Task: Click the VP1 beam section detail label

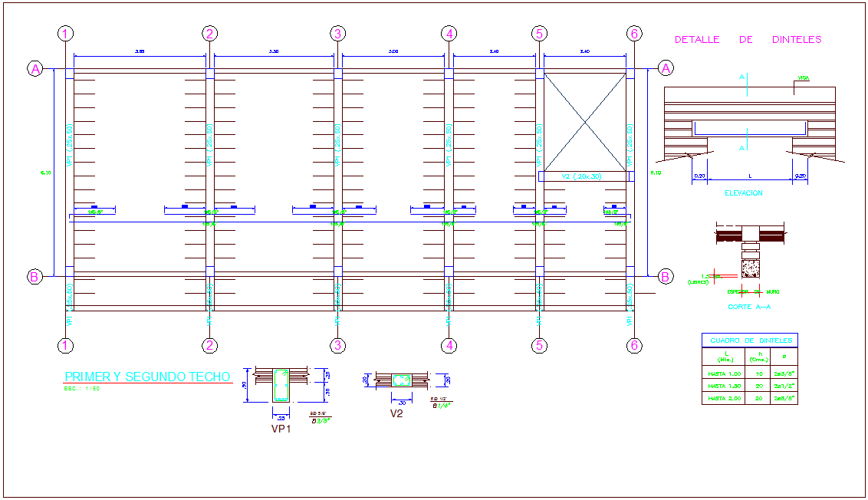Action: click(281, 429)
